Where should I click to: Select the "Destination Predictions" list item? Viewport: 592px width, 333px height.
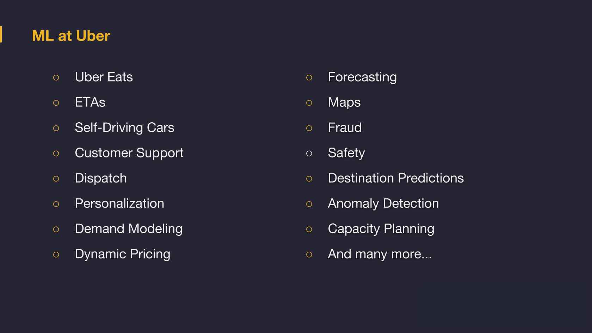396,178
